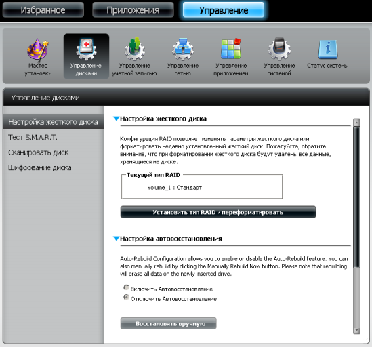Select Отключить Автовосстановление radio button
Screen dimensions: 372x347
126,297
